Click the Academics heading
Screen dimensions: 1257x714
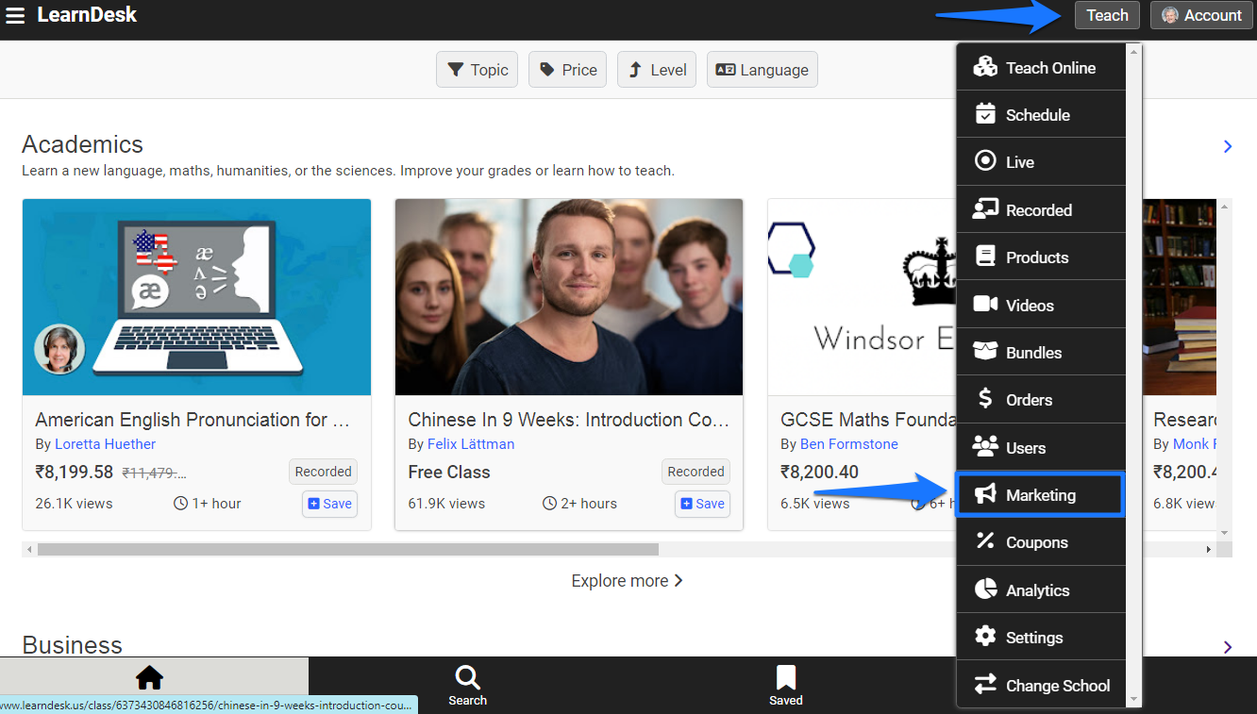pyautogui.click(x=82, y=144)
